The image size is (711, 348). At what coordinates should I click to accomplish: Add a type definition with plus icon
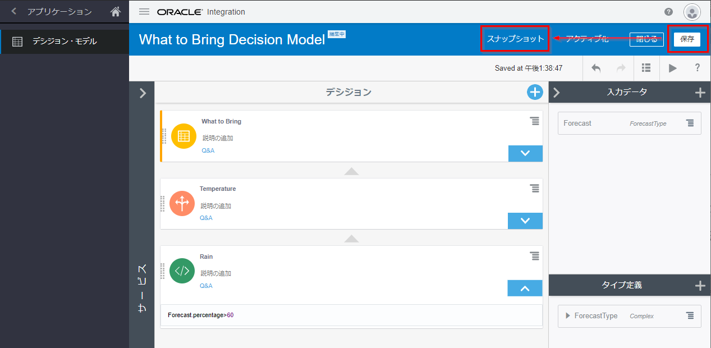pyautogui.click(x=700, y=286)
